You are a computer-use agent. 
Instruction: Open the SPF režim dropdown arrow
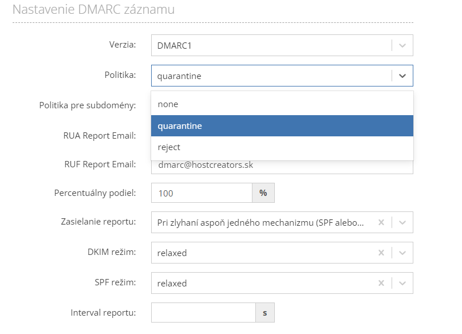click(x=402, y=283)
